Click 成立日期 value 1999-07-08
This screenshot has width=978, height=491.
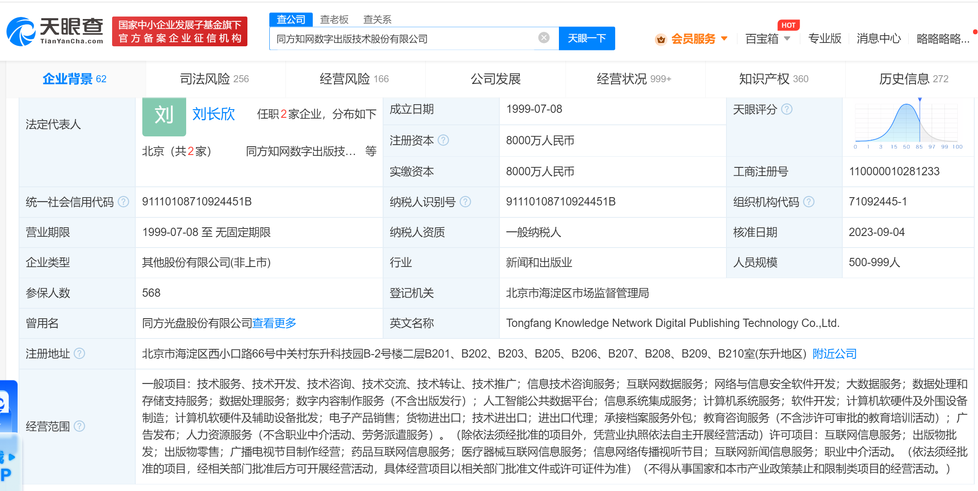534,109
